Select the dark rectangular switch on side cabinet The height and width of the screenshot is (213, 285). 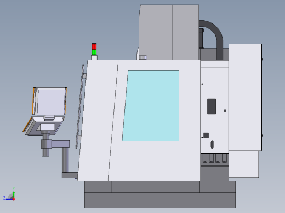coord(212,106)
